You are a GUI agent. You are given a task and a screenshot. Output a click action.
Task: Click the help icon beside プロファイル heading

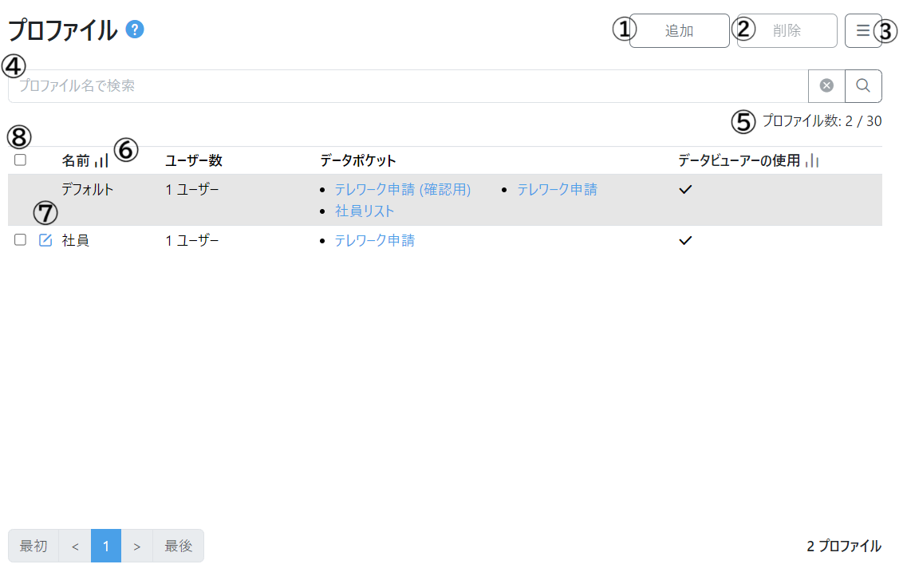(133, 29)
